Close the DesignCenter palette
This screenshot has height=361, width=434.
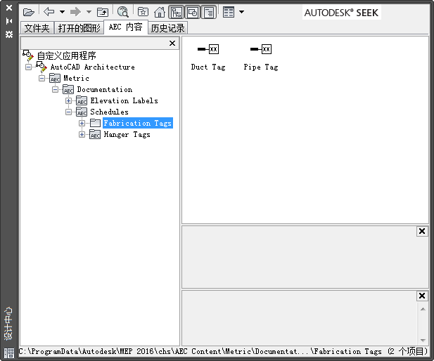(x=9, y=8)
